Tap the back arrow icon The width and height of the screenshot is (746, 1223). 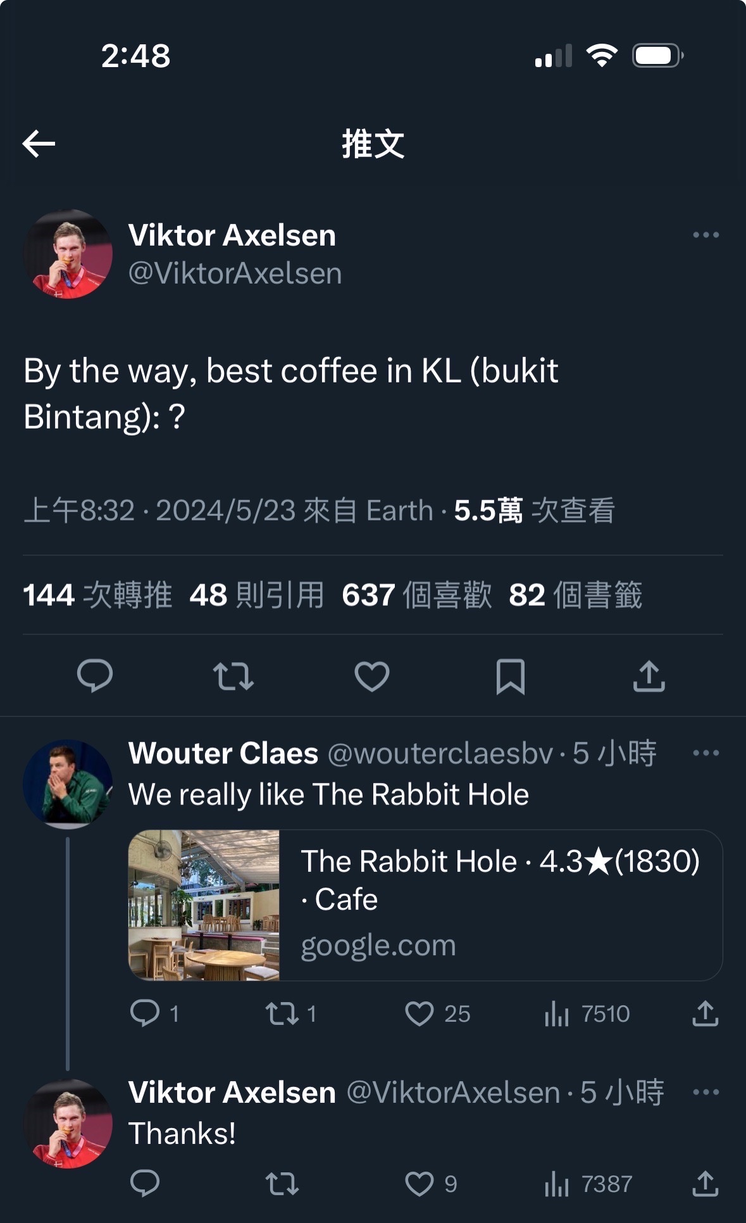39,144
